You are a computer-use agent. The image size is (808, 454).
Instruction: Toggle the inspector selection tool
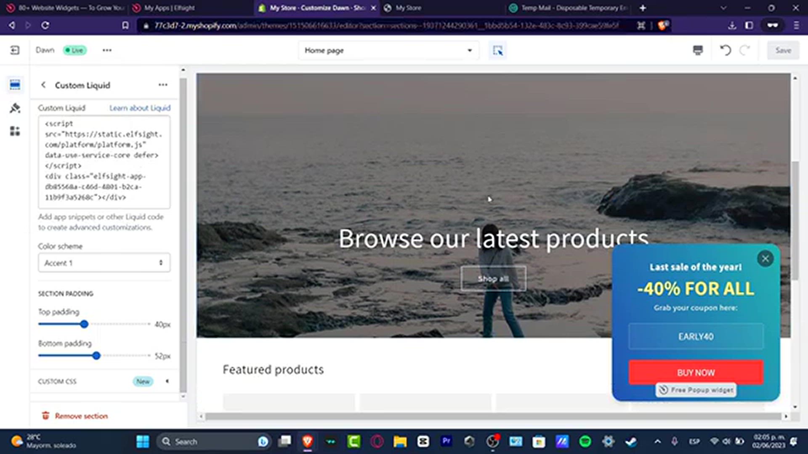coord(497,50)
